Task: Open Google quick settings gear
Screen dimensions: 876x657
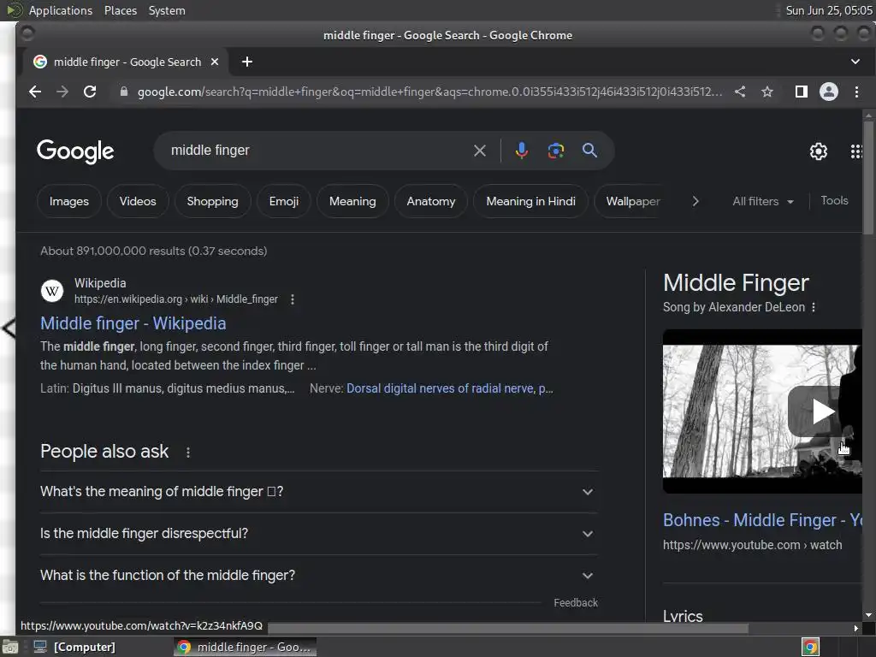Action: point(819,151)
